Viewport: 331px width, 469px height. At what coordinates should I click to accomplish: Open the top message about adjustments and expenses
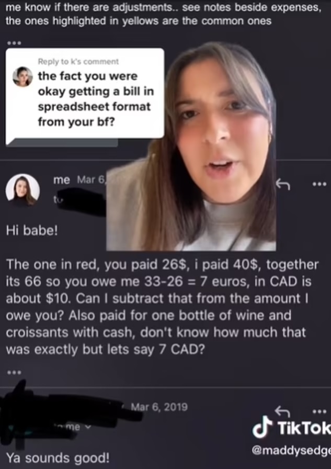click(164, 14)
